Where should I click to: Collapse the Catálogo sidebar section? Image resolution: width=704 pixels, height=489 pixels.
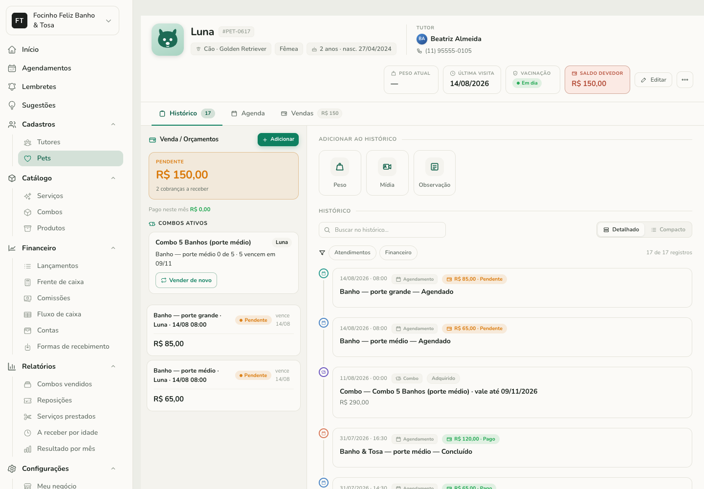pyautogui.click(x=113, y=178)
